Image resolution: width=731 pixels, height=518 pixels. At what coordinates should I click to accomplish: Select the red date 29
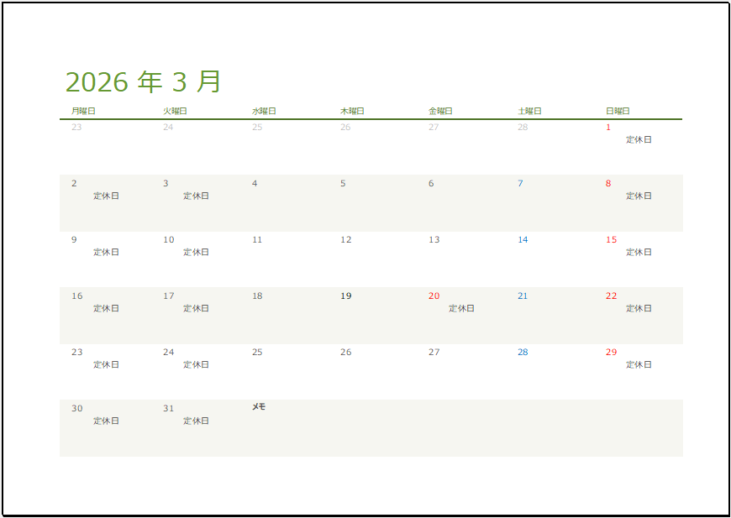point(611,352)
